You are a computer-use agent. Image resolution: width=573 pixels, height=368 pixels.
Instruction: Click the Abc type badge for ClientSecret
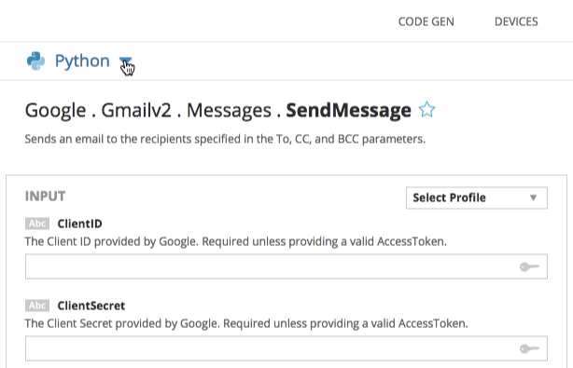pyautogui.click(x=37, y=306)
